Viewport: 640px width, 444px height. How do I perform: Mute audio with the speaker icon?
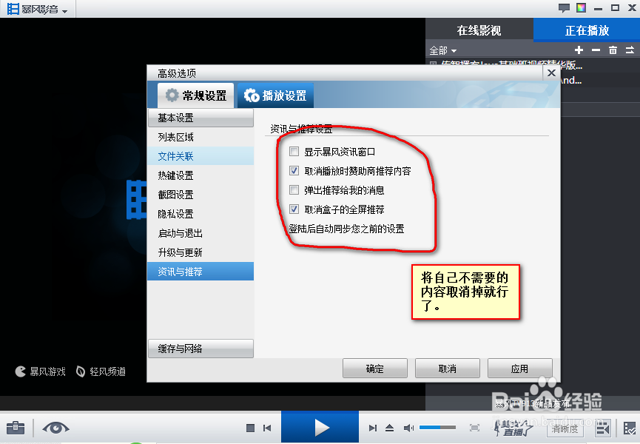click(x=408, y=428)
